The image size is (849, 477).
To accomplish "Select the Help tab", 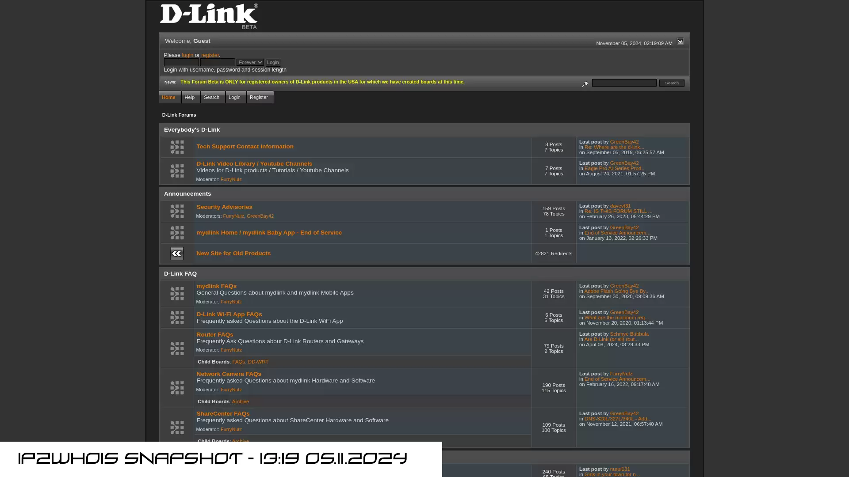I will click(191, 97).
